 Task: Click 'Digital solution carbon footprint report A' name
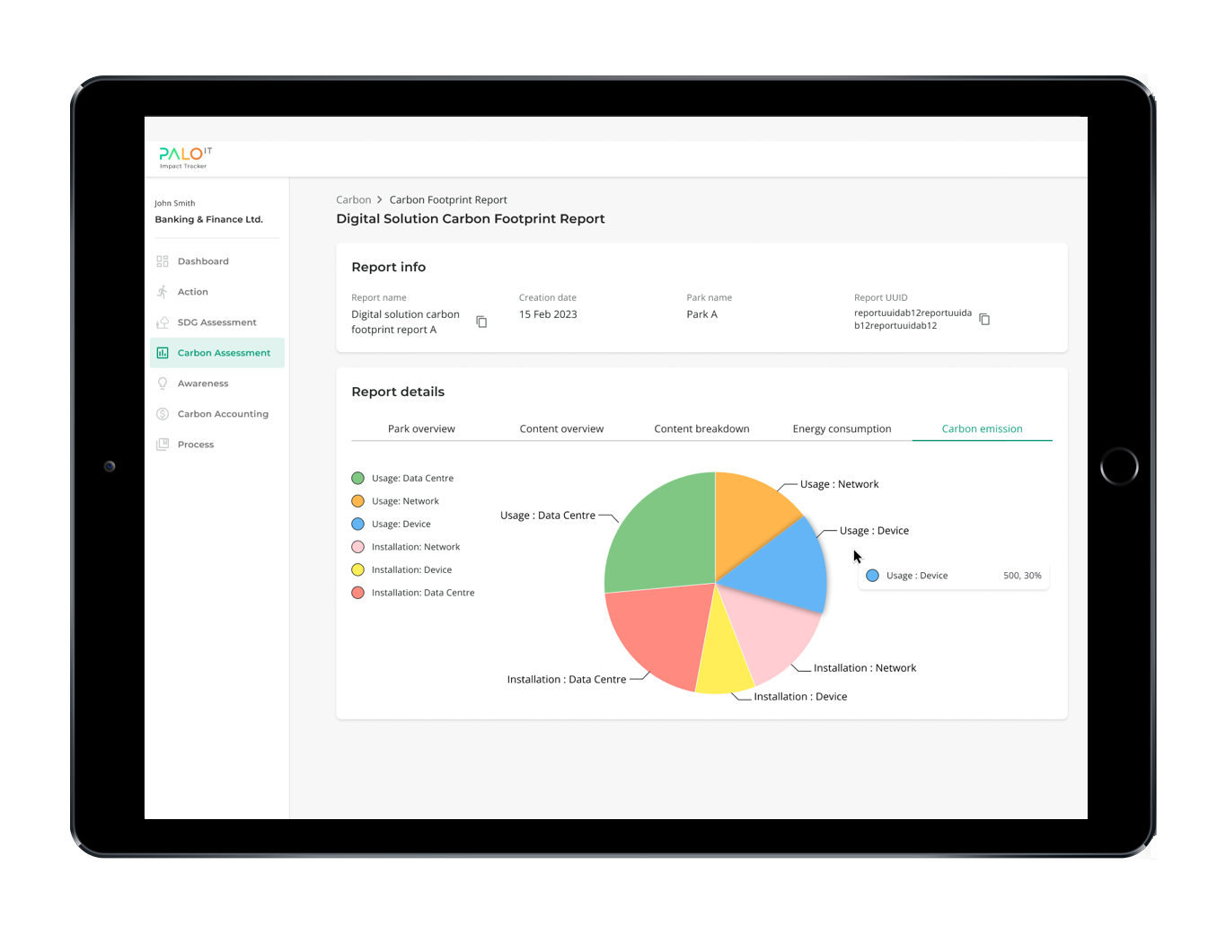406,322
